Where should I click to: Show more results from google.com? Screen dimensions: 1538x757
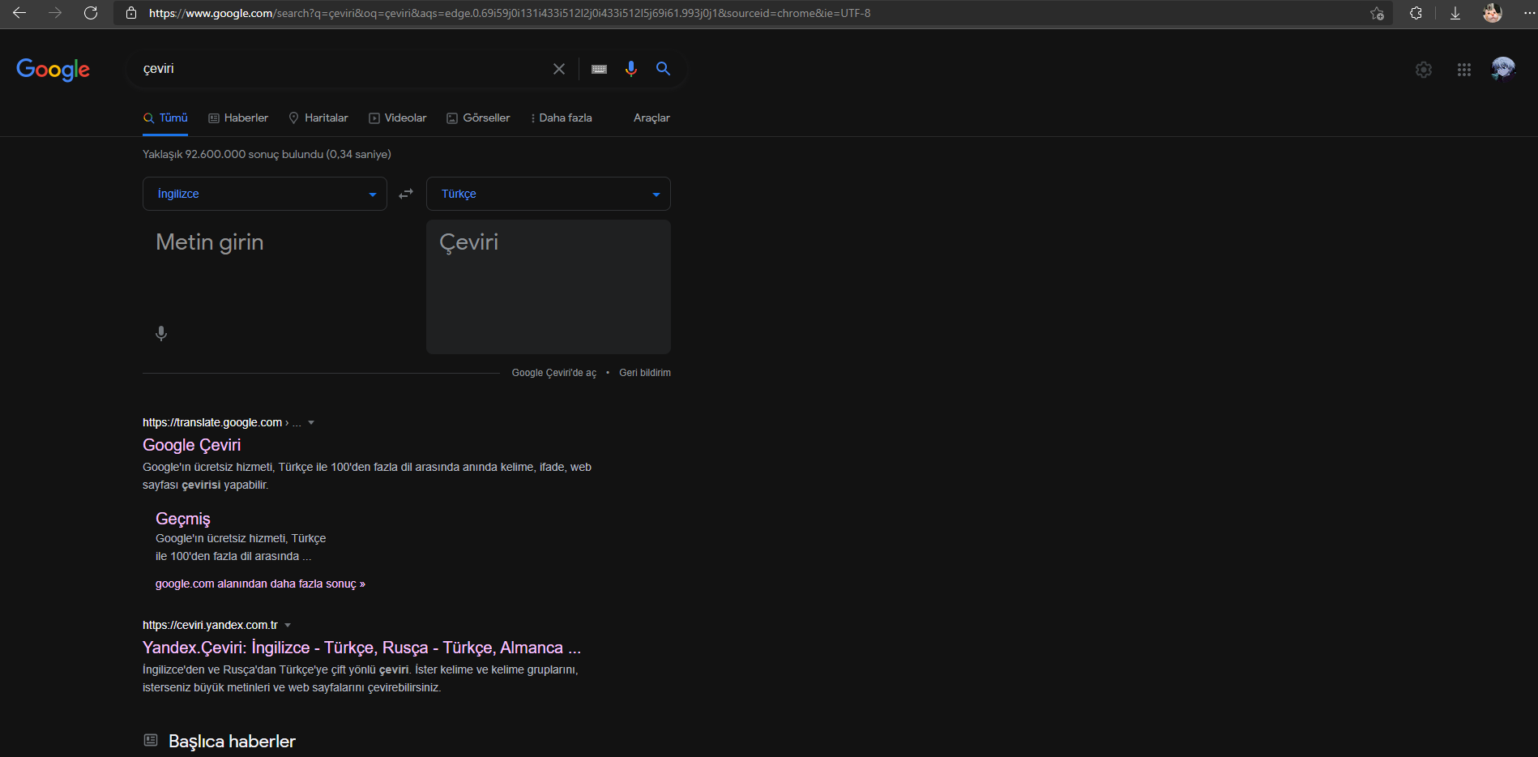pos(260,584)
